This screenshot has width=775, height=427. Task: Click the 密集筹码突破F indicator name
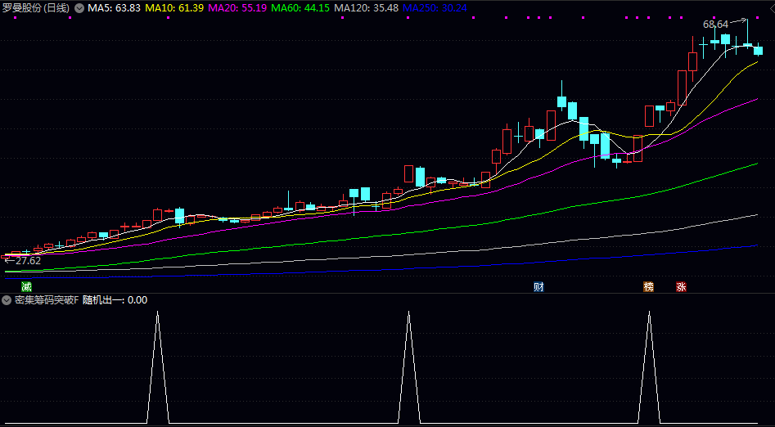pos(47,300)
